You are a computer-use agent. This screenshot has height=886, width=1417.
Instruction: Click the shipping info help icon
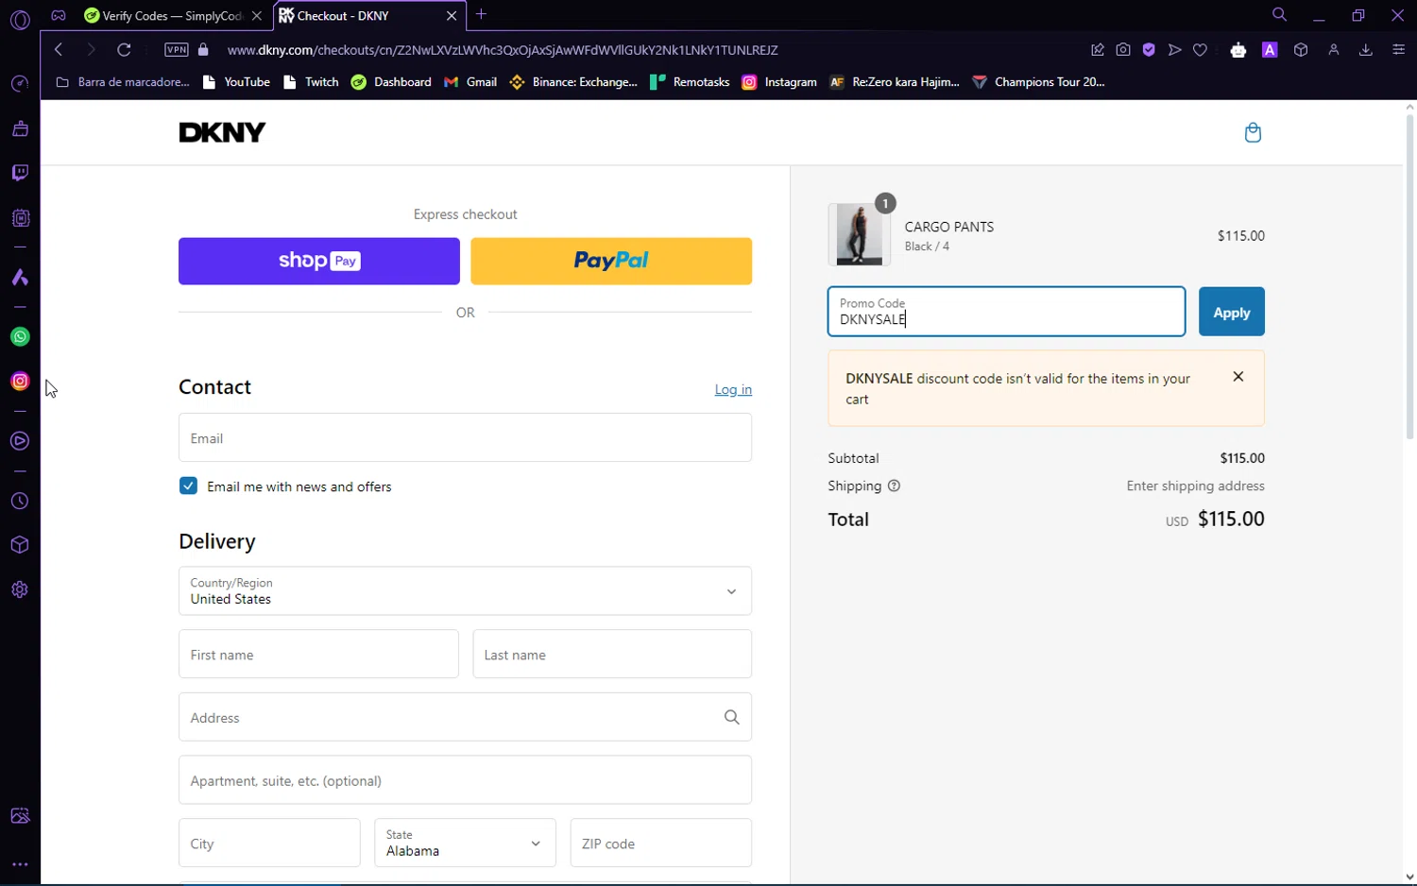point(894,486)
